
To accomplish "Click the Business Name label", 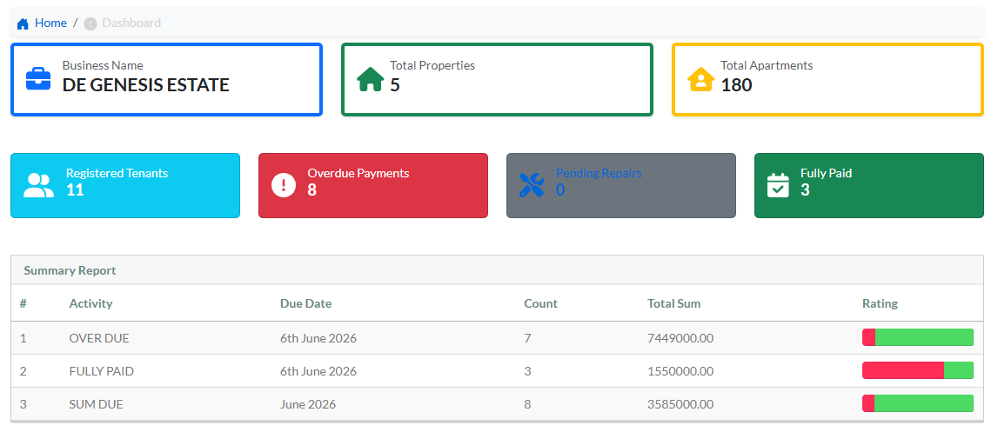I will (x=103, y=65).
